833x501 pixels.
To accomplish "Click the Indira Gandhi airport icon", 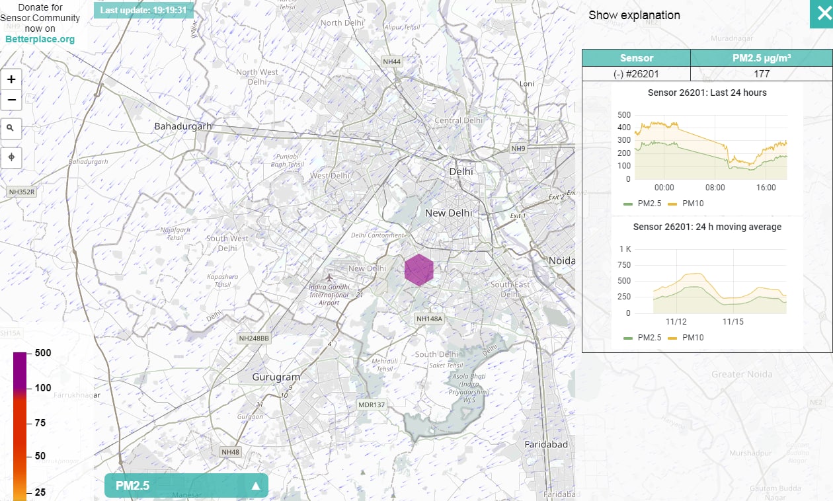I will [330, 278].
